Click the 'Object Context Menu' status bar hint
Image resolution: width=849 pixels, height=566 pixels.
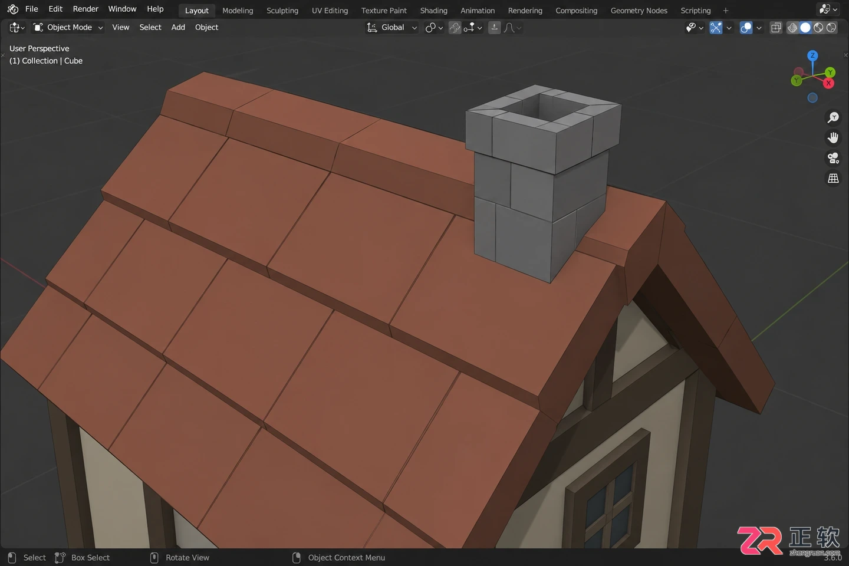(x=346, y=557)
